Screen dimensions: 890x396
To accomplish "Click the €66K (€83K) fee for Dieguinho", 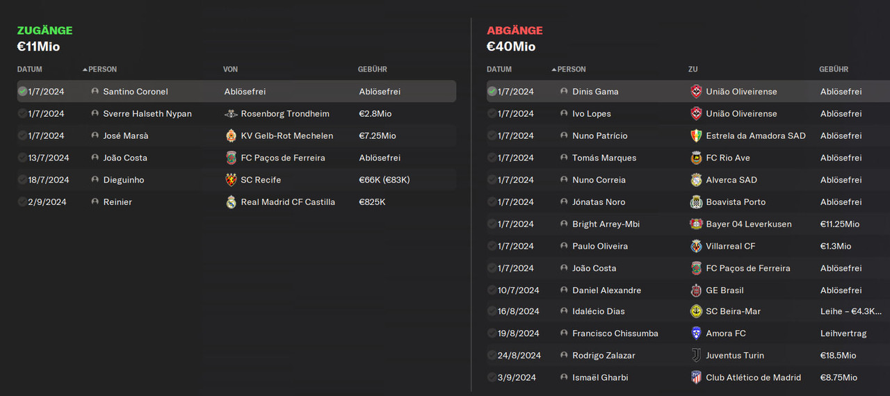I will [385, 180].
